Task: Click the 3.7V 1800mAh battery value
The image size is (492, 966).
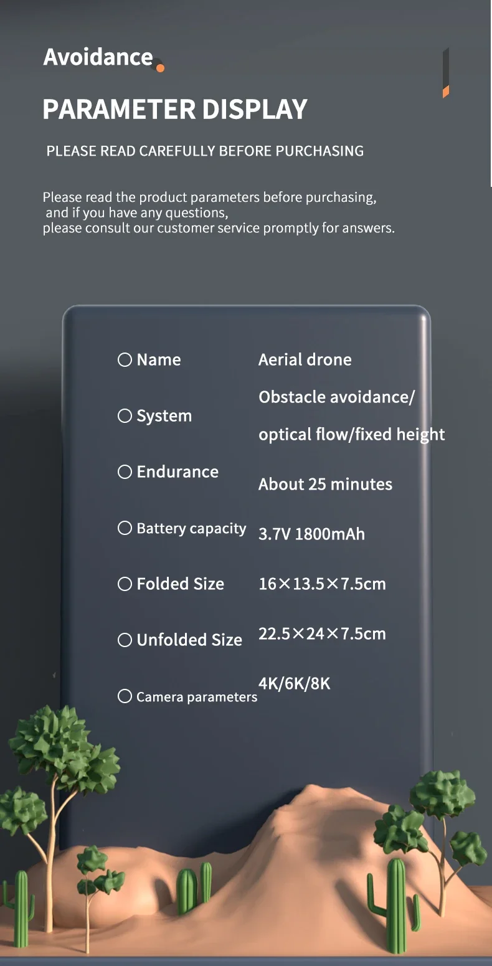Action: [311, 534]
